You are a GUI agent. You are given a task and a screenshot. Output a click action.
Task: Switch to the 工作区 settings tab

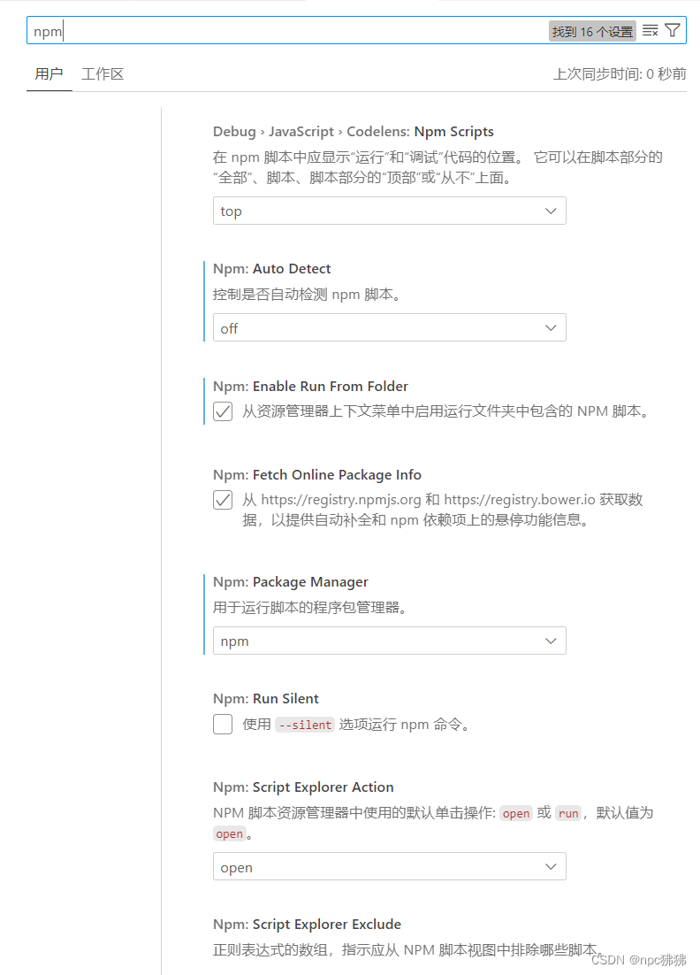coord(102,73)
